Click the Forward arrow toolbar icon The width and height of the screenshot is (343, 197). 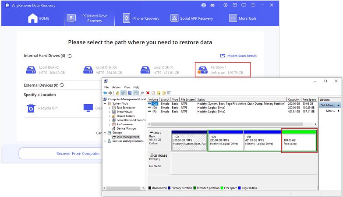110,93
